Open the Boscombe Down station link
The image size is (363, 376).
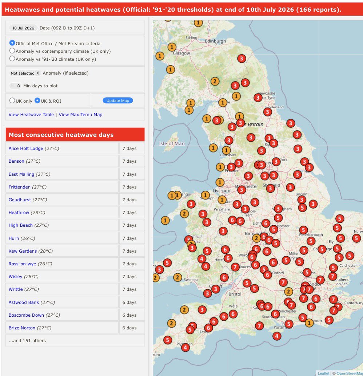pos(26,315)
